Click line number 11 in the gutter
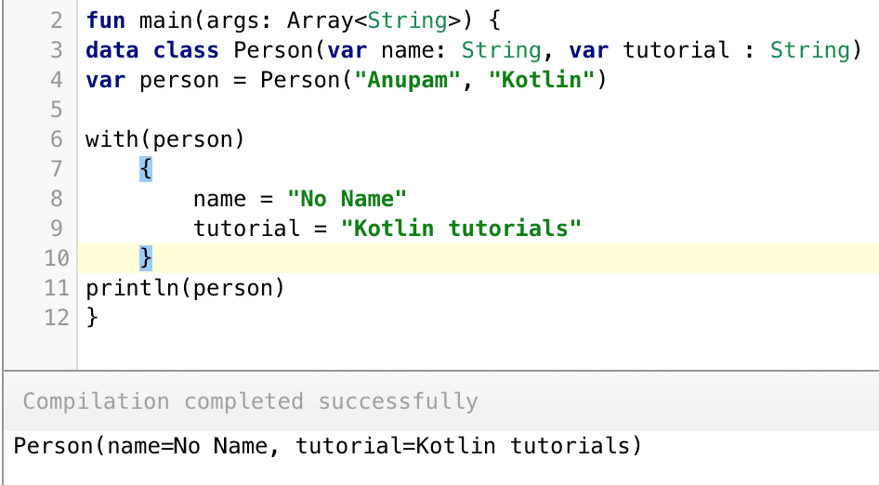Screen dimensions: 879x485 coord(57,288)
